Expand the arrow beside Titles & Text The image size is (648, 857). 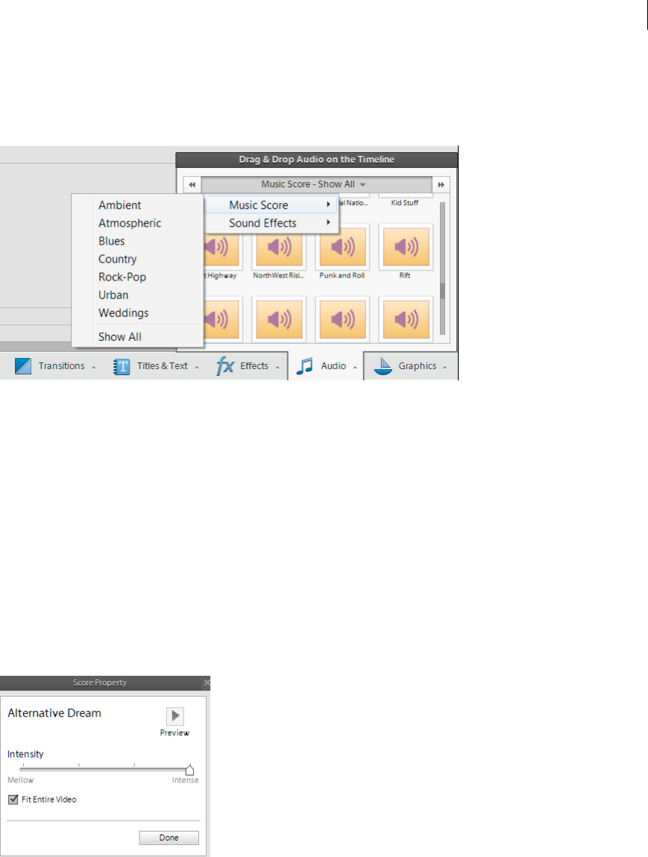[x=197, y=367]
